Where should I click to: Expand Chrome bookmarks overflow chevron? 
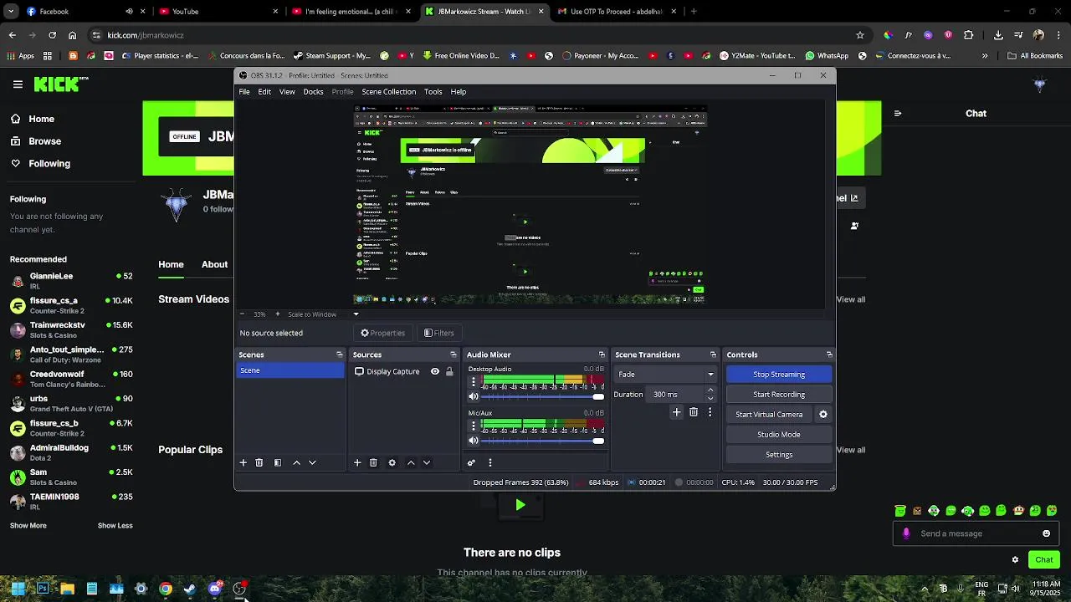(x=985, y=56)
